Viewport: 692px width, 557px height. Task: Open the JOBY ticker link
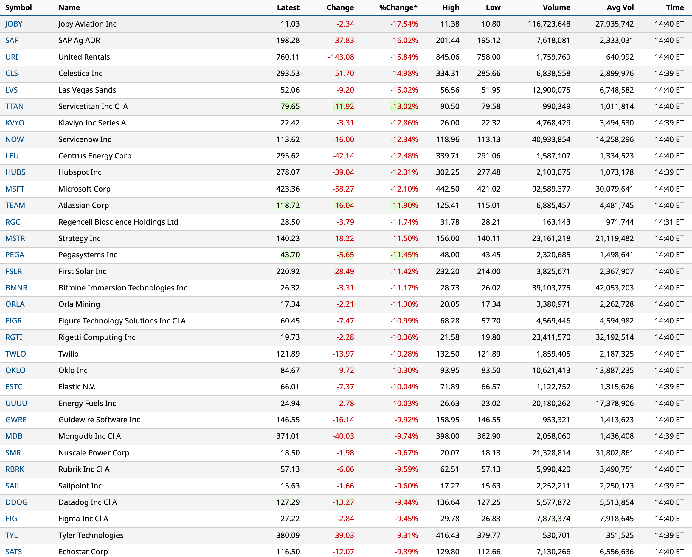click(14, 24)
